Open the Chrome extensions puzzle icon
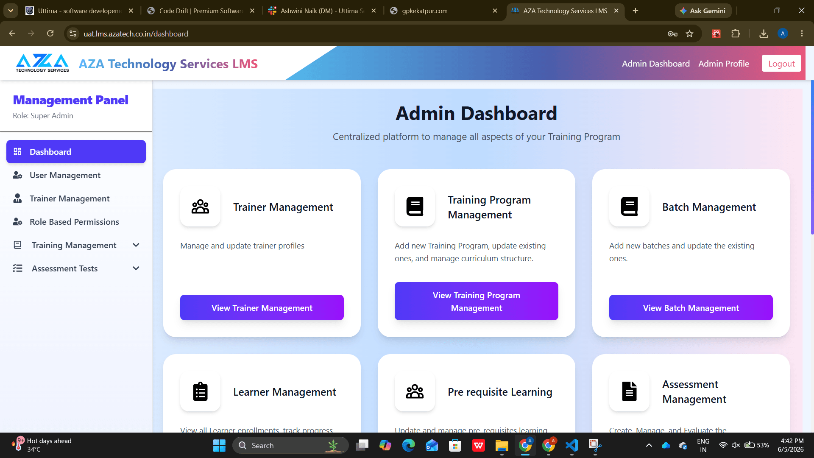The image size is (814, 458). coord(736,34)
